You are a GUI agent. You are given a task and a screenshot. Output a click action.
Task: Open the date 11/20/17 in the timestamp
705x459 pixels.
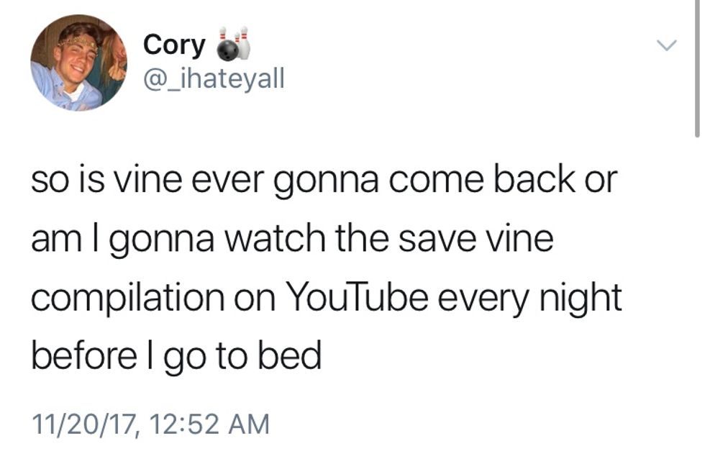[83, 425]
